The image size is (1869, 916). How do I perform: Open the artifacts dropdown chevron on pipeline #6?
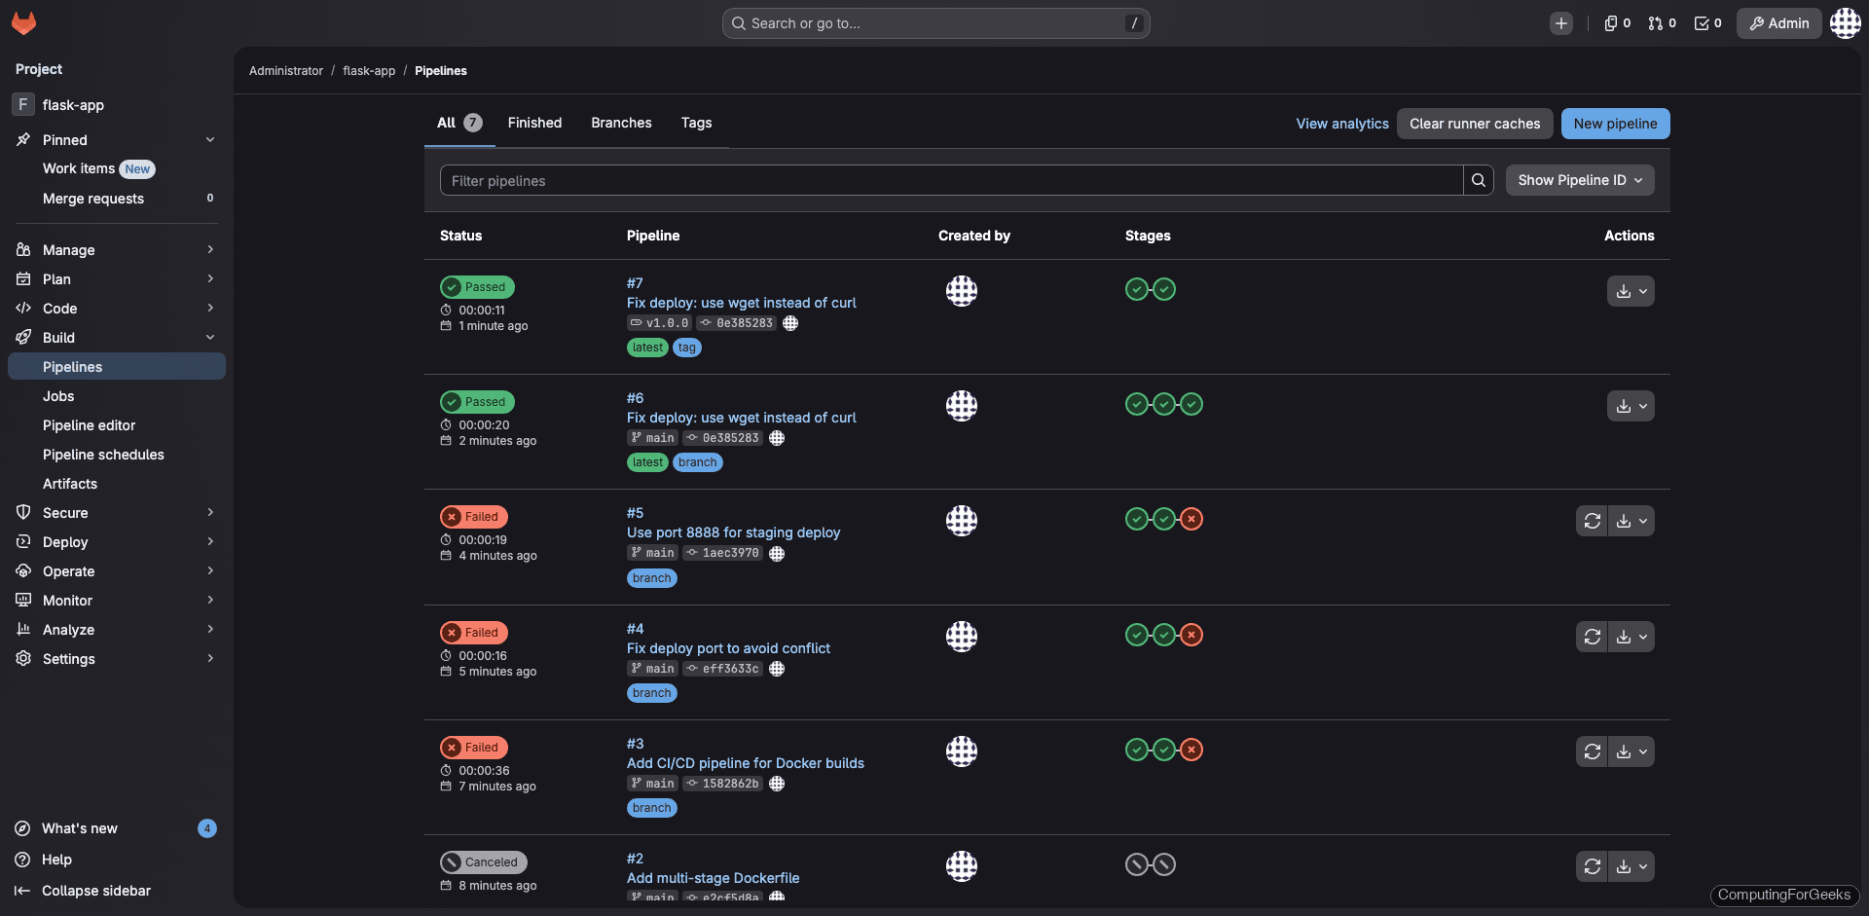click(1643, 406)
